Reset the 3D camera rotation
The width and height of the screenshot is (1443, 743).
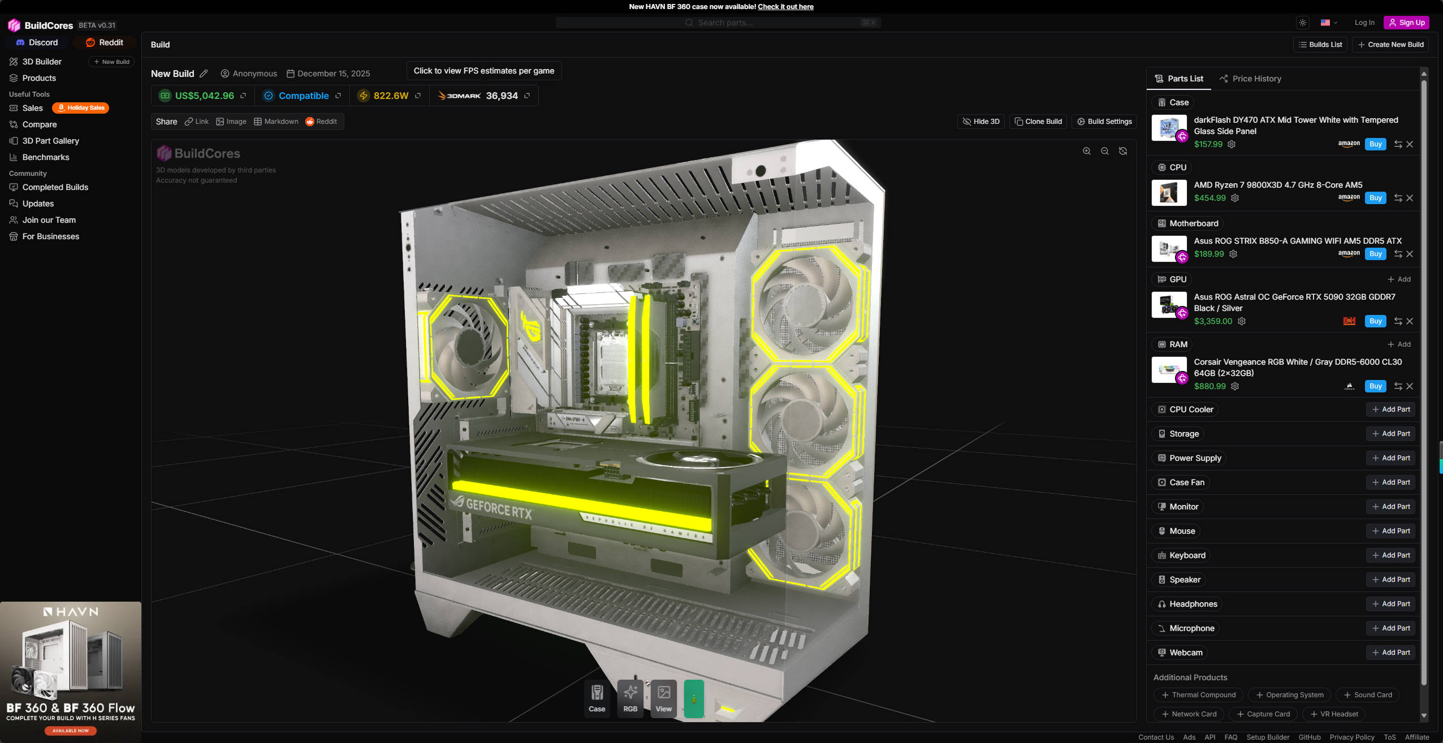click(x=1123, y=151)
